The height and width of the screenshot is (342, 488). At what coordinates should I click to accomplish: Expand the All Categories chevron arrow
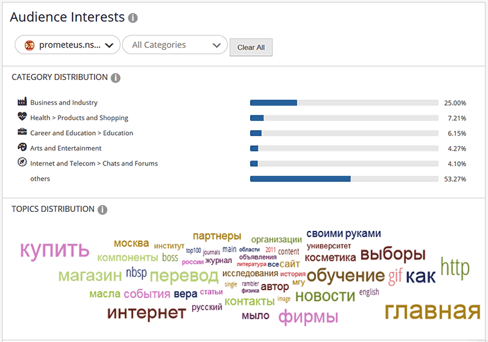pos(217,45)
